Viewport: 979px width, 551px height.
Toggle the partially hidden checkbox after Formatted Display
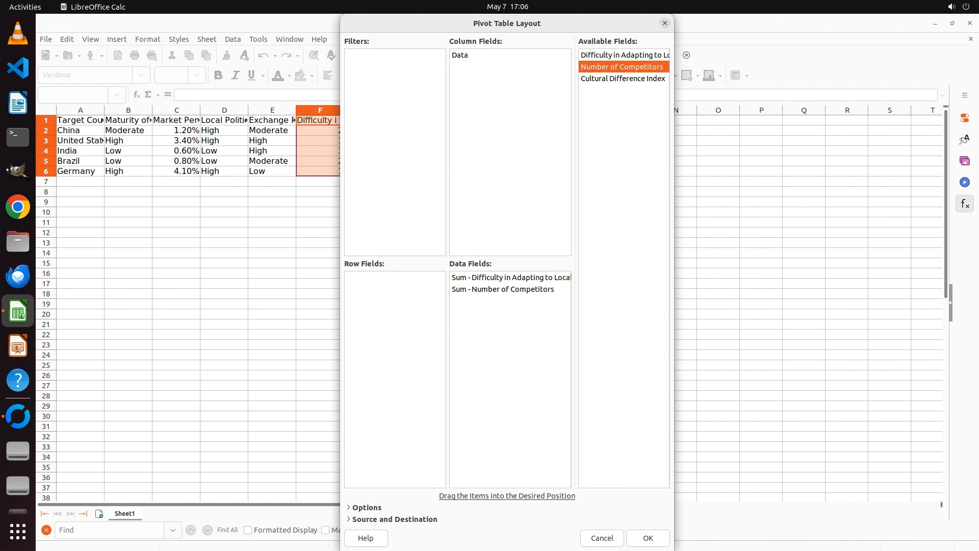point(325,530)
